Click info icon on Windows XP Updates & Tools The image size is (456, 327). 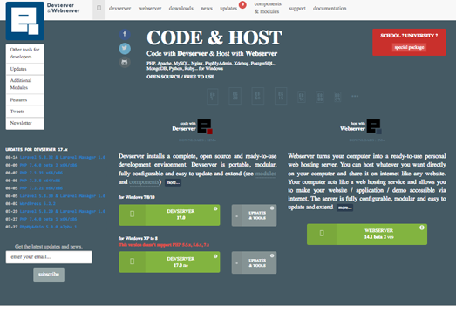pos(272,255)
